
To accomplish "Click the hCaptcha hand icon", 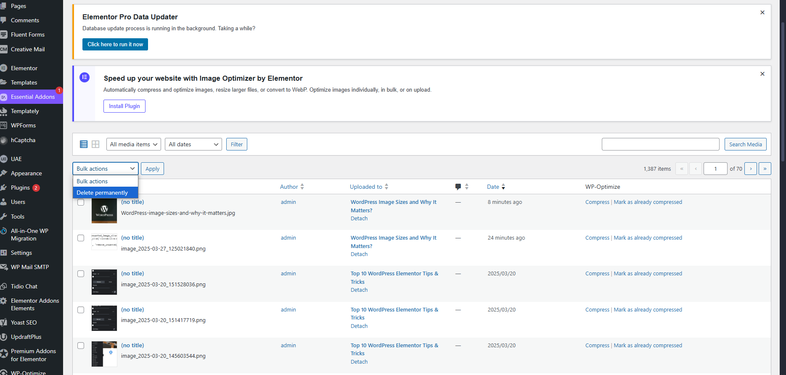I will (3, 140).
